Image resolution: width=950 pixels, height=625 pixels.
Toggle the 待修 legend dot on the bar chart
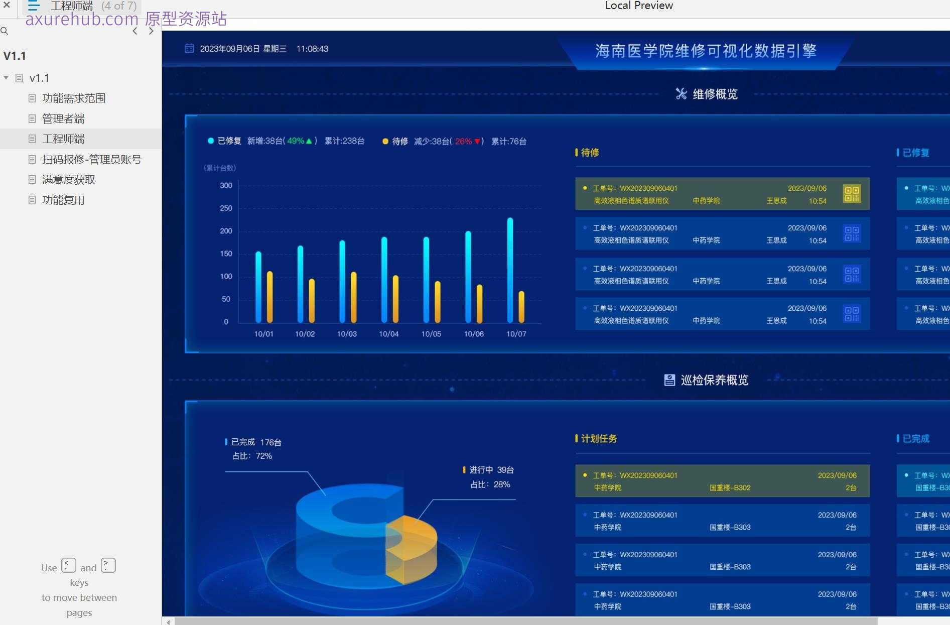click(x=384, y=141)
